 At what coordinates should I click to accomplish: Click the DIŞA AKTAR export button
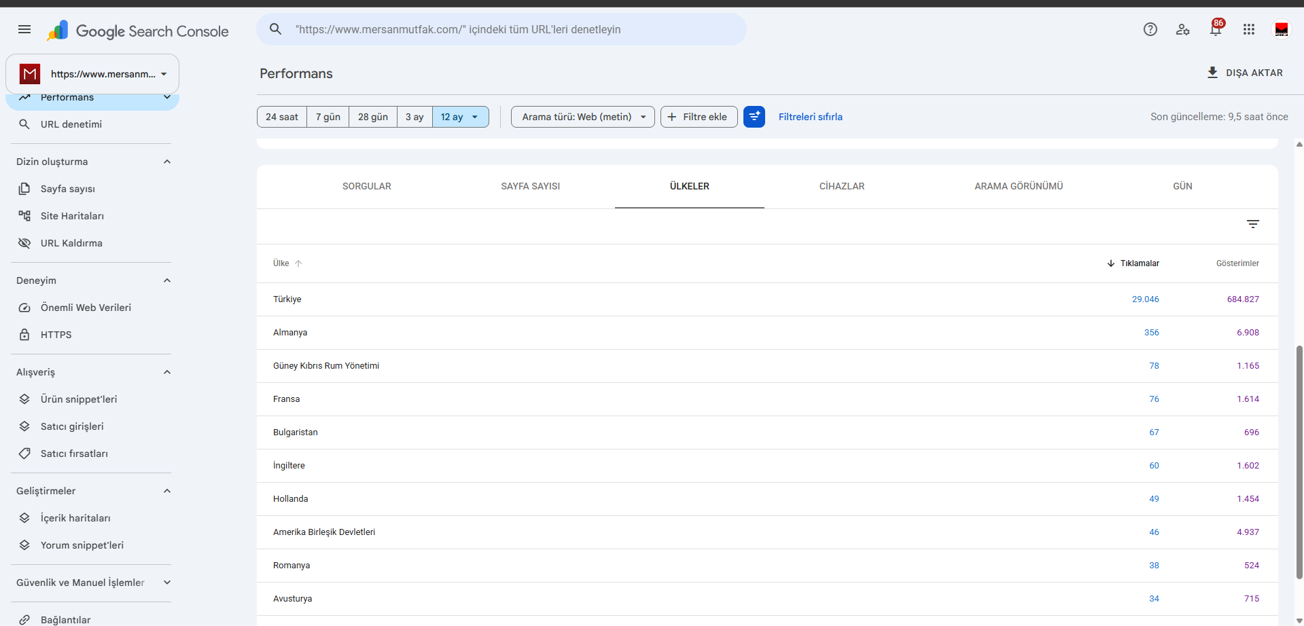[x=1245, y=73]
